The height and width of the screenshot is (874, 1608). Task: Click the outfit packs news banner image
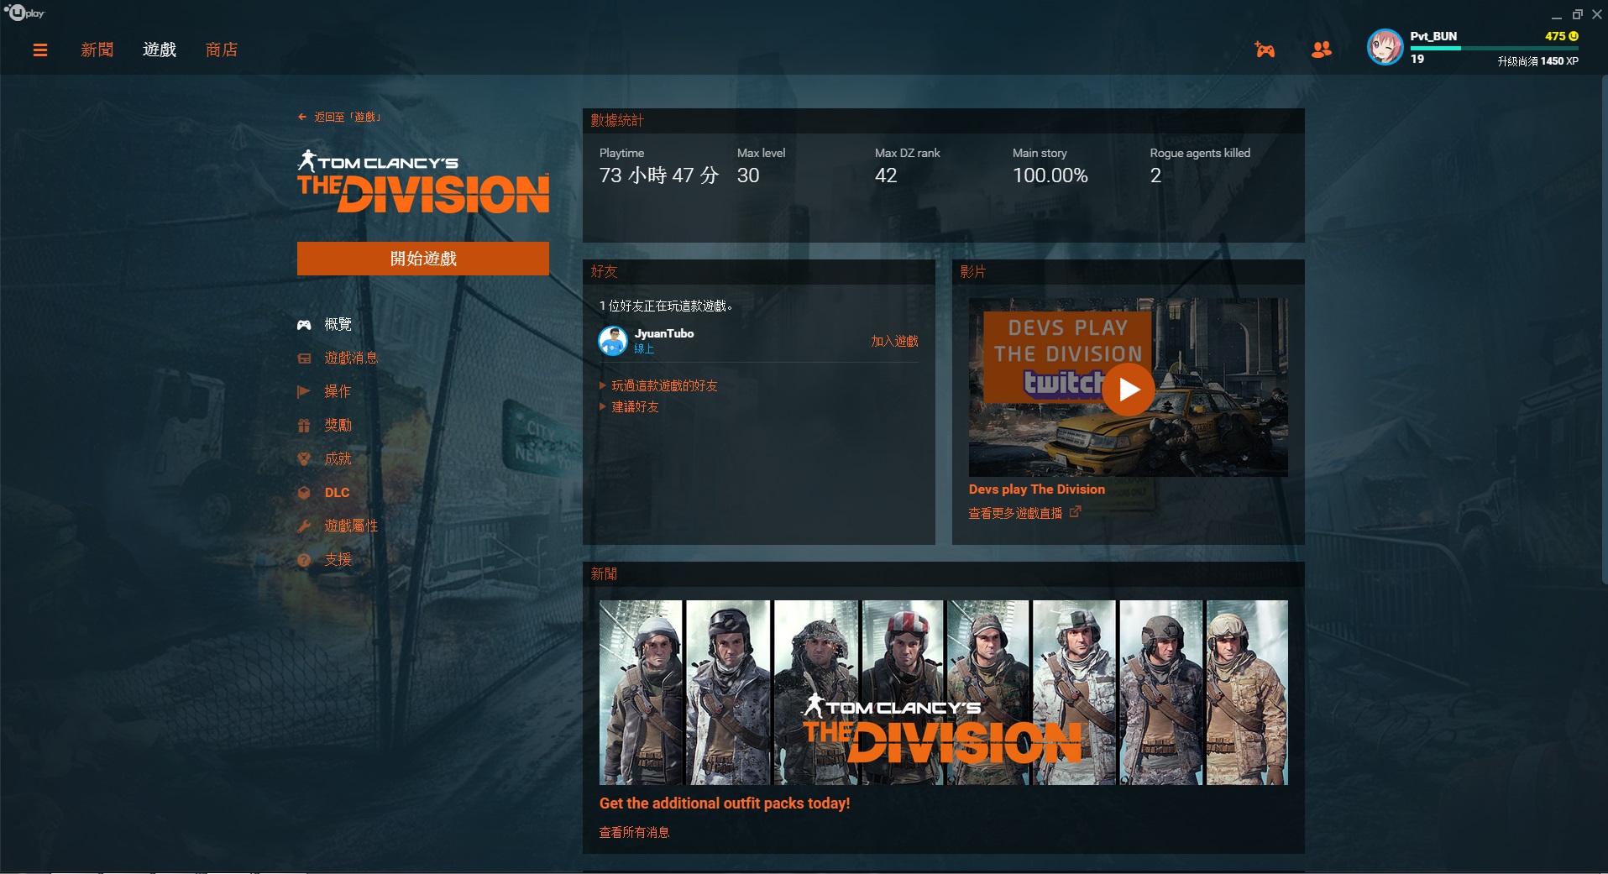tap(943, 693)
